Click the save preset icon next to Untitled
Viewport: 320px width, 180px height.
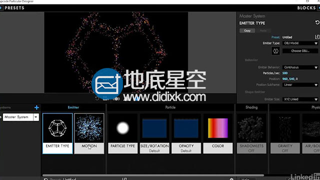pos(317,37)
